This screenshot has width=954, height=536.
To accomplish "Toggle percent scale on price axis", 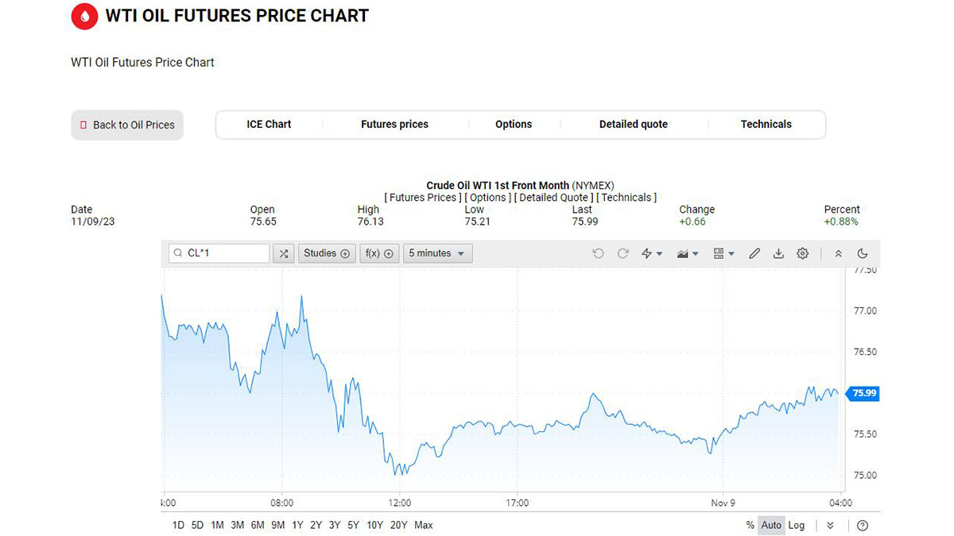I will 750,525.
